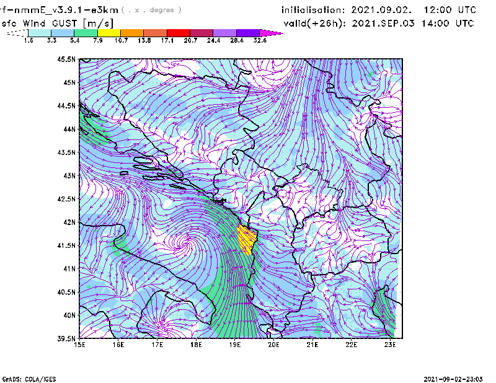The height and width of the screenshot is (383, 496).
Task: Click the light blue 3.3–5.4 legend swatch
Action: (x=63, y=33)
